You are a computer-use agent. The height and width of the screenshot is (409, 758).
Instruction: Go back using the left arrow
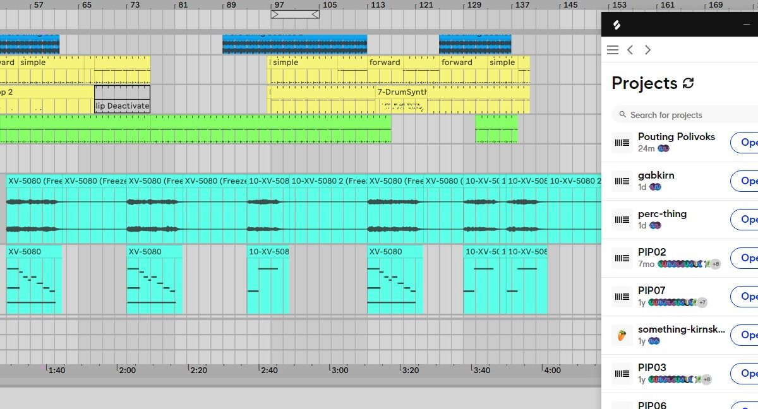tap(630, 50)
